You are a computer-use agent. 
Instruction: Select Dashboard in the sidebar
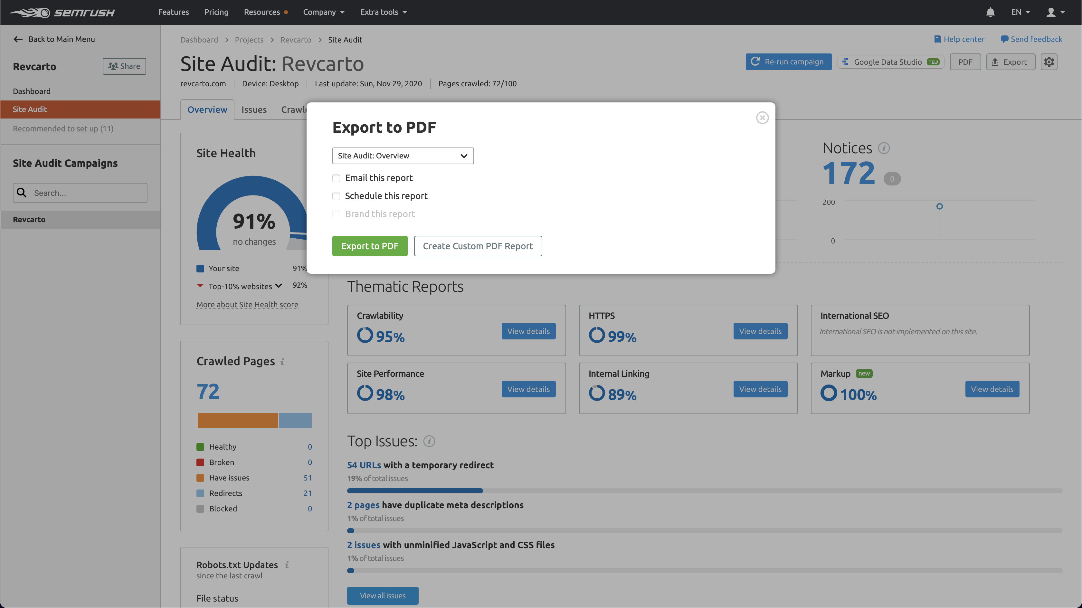click(x=32, y=91)
